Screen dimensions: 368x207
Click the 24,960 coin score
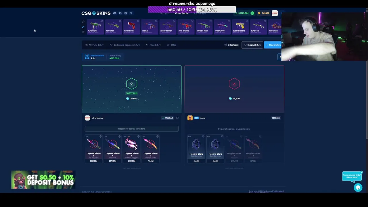[x=132, y=98]
